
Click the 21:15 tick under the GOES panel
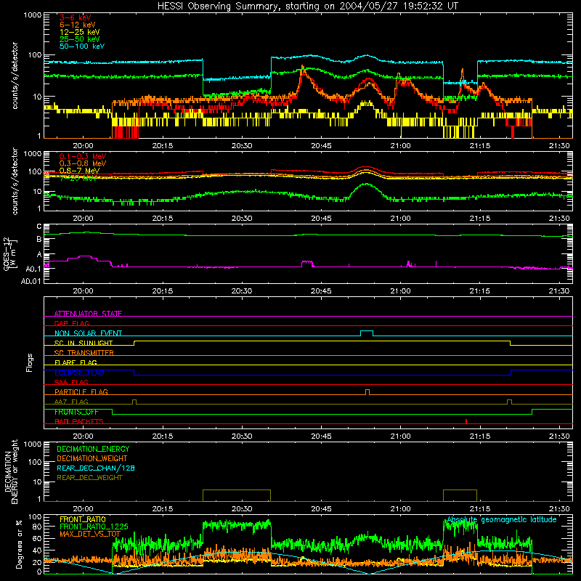480,291
